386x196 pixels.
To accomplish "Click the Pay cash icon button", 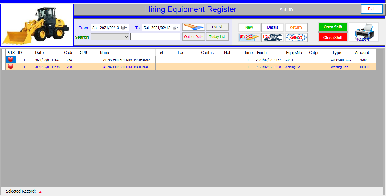I will pyautogui.click(x=273, y=37).
